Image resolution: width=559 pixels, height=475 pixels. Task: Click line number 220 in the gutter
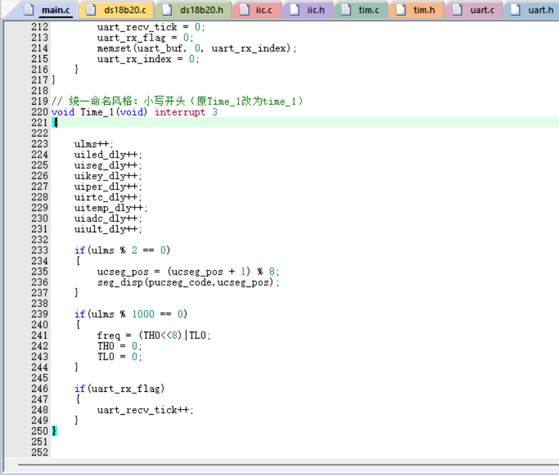[40, 112]
